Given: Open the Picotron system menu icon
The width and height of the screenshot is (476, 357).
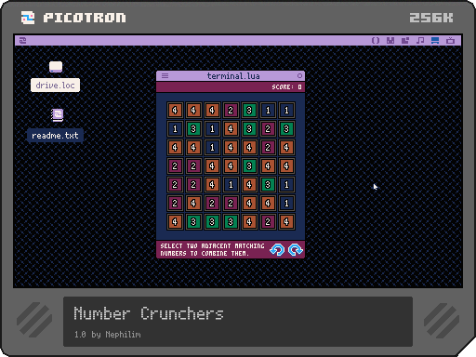Looking at the screenshot, I should [x=22, y=41].
